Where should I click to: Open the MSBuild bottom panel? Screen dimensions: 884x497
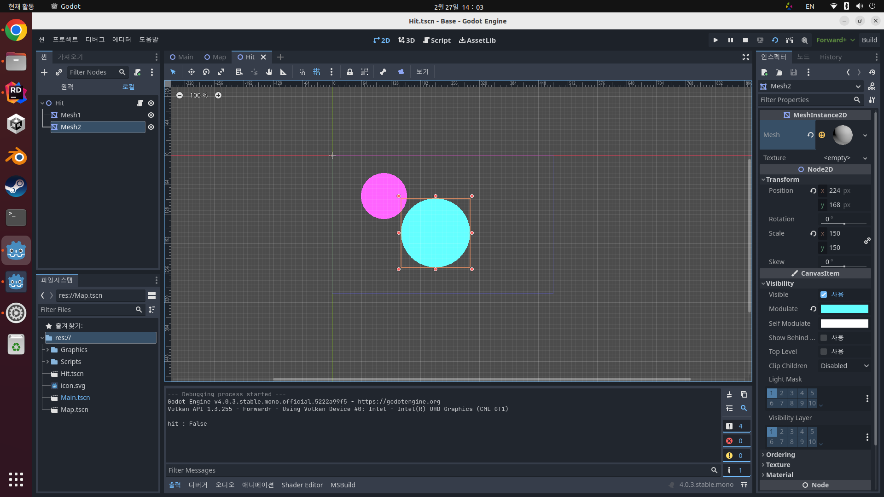(343, 485)
